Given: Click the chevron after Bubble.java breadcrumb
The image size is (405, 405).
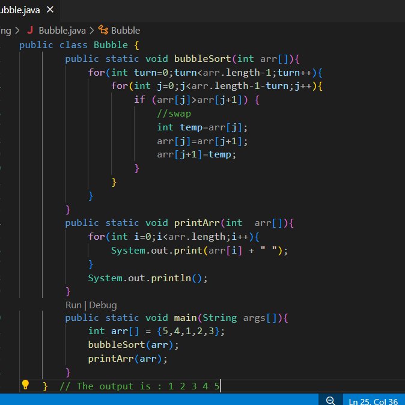Looking at the screenshot, I should point(92,31).
